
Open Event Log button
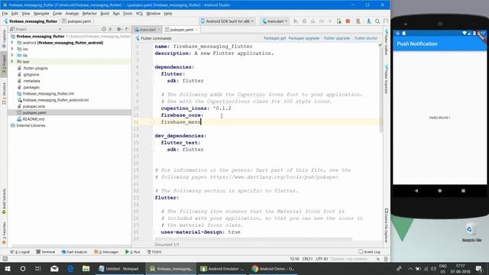tap(370, 251)
